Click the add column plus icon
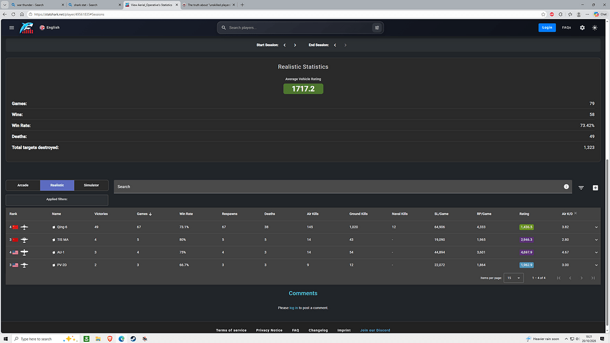 pos(595,187)
